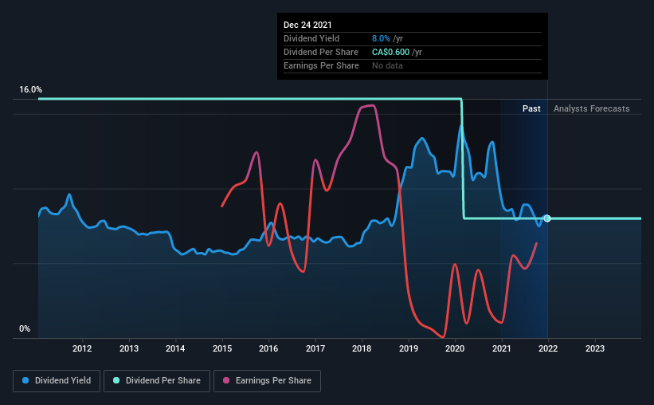Click the pink dot in the Earnings Per Share legend
The image size is (654, 405).
point(226,381)
